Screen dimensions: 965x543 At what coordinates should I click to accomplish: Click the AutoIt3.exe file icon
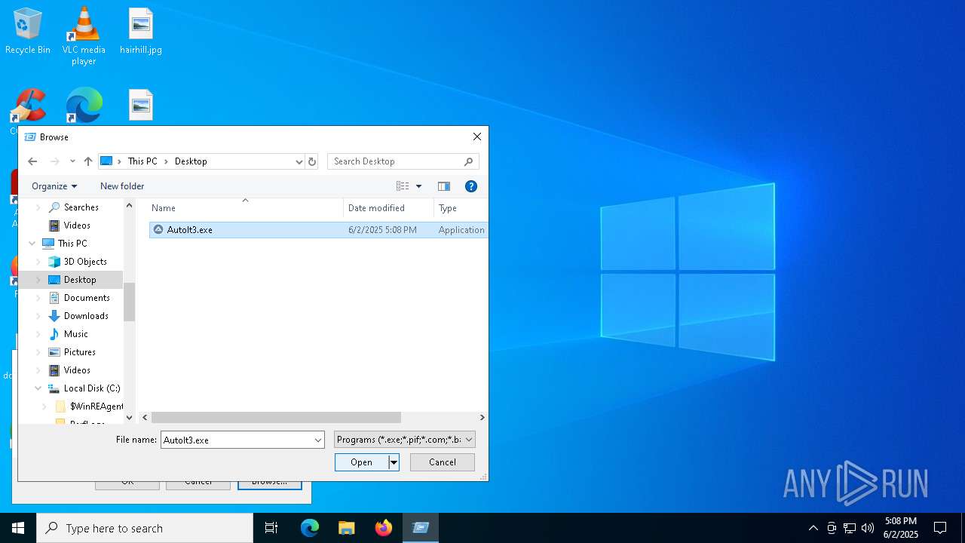click(x=158, y=230)
